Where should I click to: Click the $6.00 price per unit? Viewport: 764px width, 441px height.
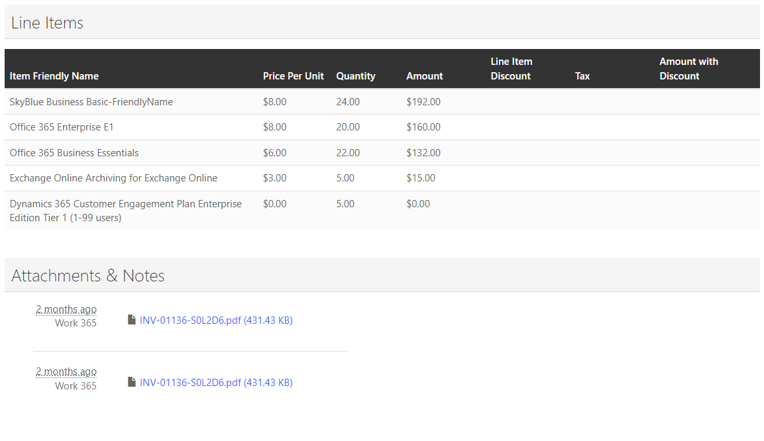coord(275,153)
